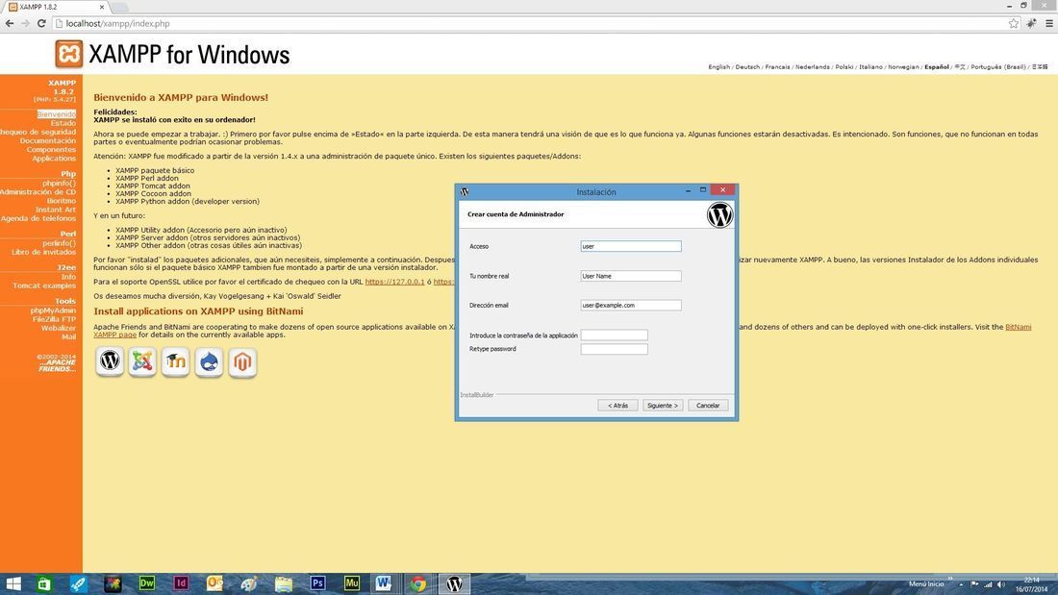
Task: Click the WordPress logo in installer header
Action: tap(720, 215)
